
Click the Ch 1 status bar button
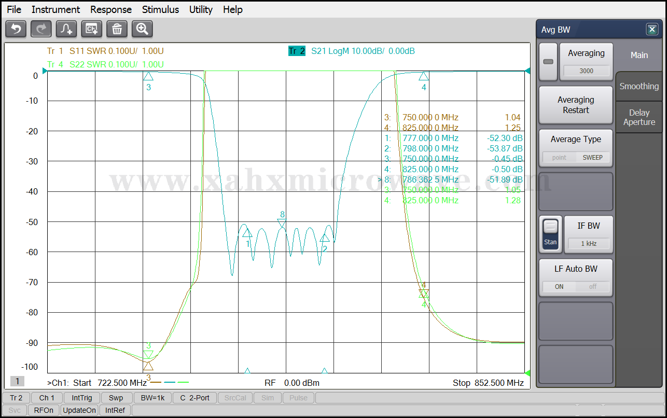47,398
